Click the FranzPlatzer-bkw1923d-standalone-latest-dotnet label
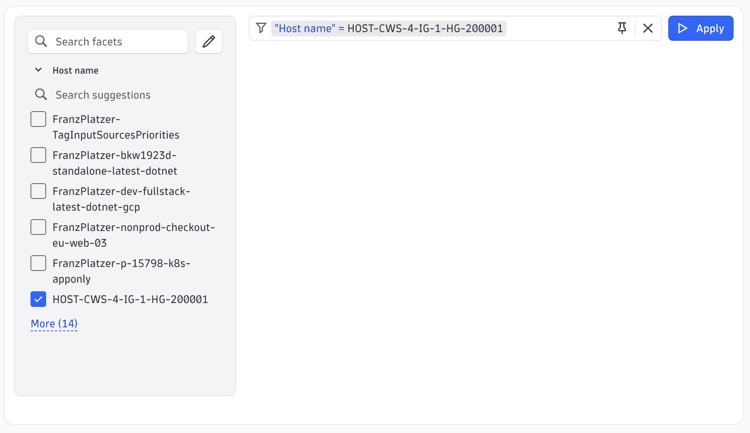The height and width of the screenshot is (433, 750). 115,163
